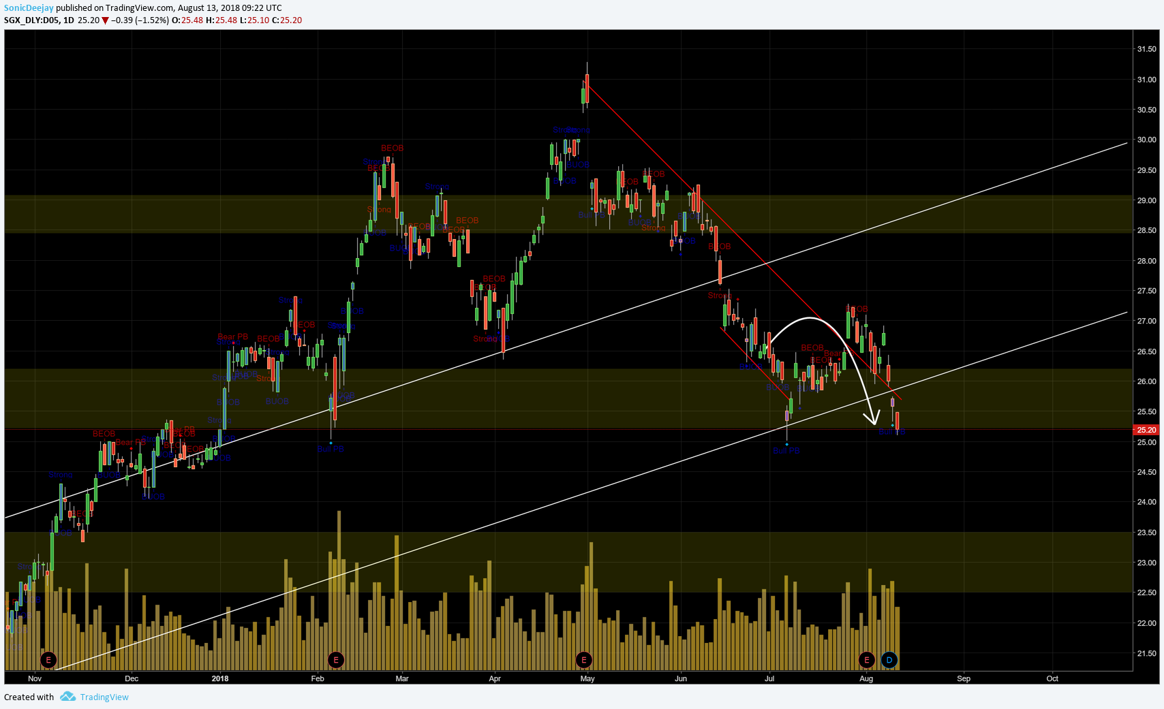
Task: Click the Aug label on the time axis
Action: click(866, 678)
